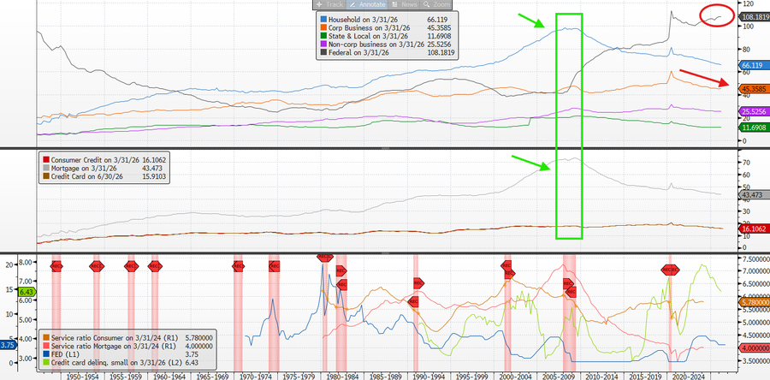Open the News overlay tool
The image size is (770, 380).
click(404, 4)
